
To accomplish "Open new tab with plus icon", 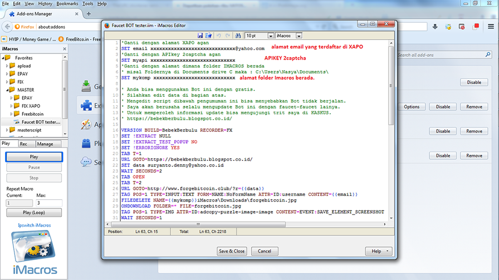I will point(89,14).
